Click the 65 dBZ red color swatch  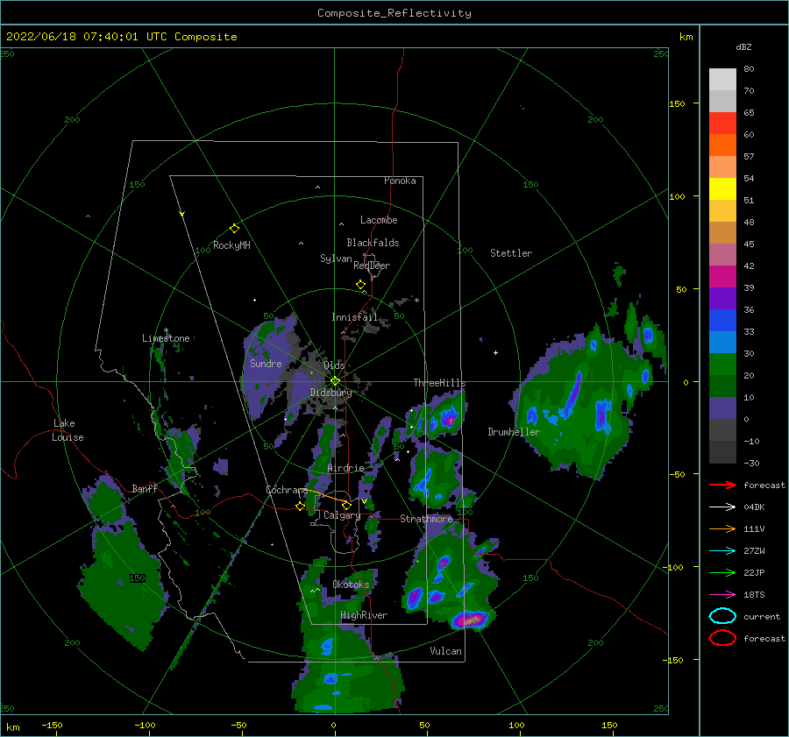[722, 123]
